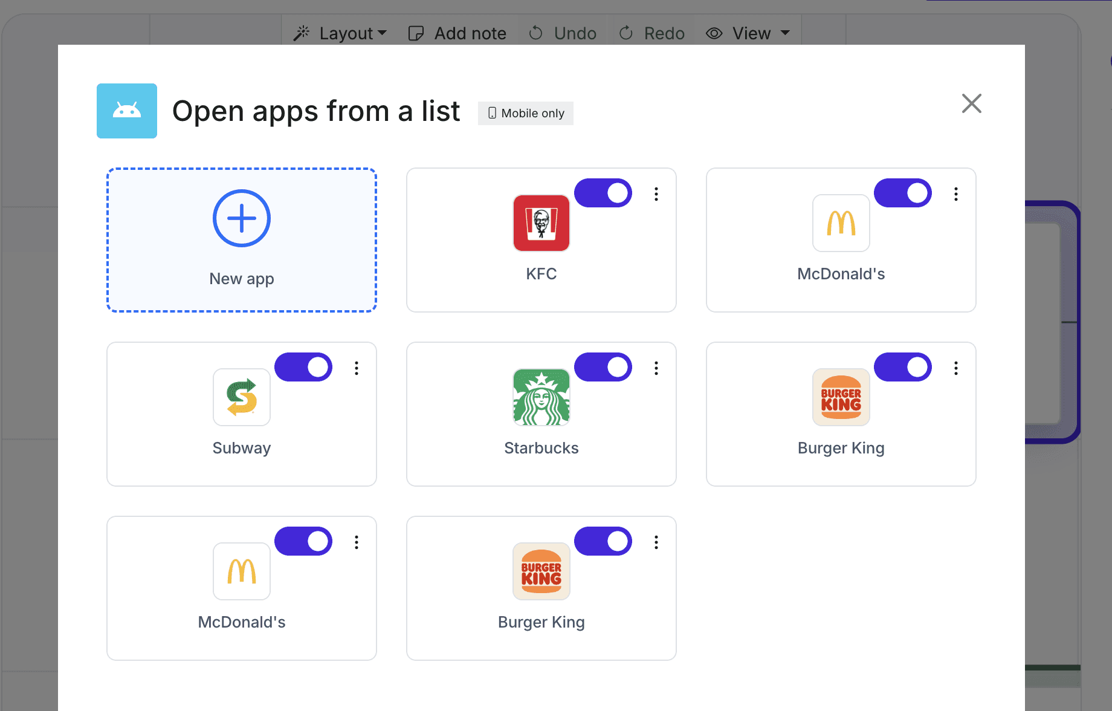Close the Open apps from a list dialog
1112x711 pixels.
[x=971, y=103]
